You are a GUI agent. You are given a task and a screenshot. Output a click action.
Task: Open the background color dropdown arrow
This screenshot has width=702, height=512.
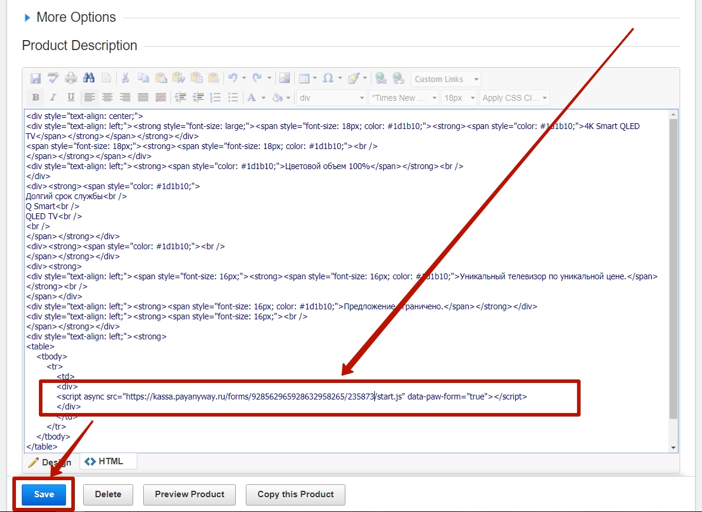click(x=288, y=98)
